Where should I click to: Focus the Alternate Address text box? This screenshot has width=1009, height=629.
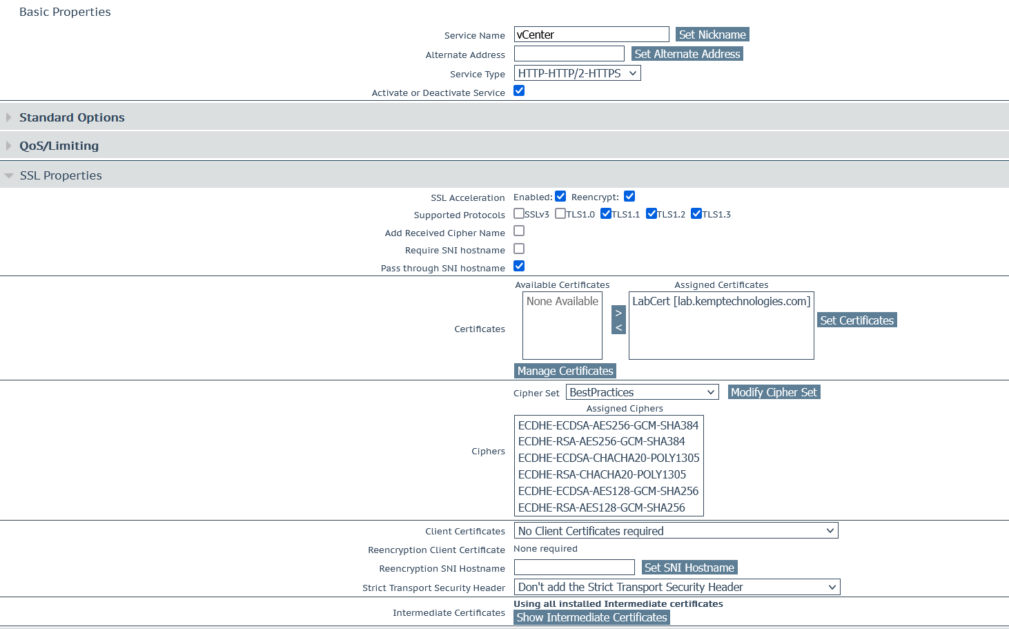[x=569, y=54]
